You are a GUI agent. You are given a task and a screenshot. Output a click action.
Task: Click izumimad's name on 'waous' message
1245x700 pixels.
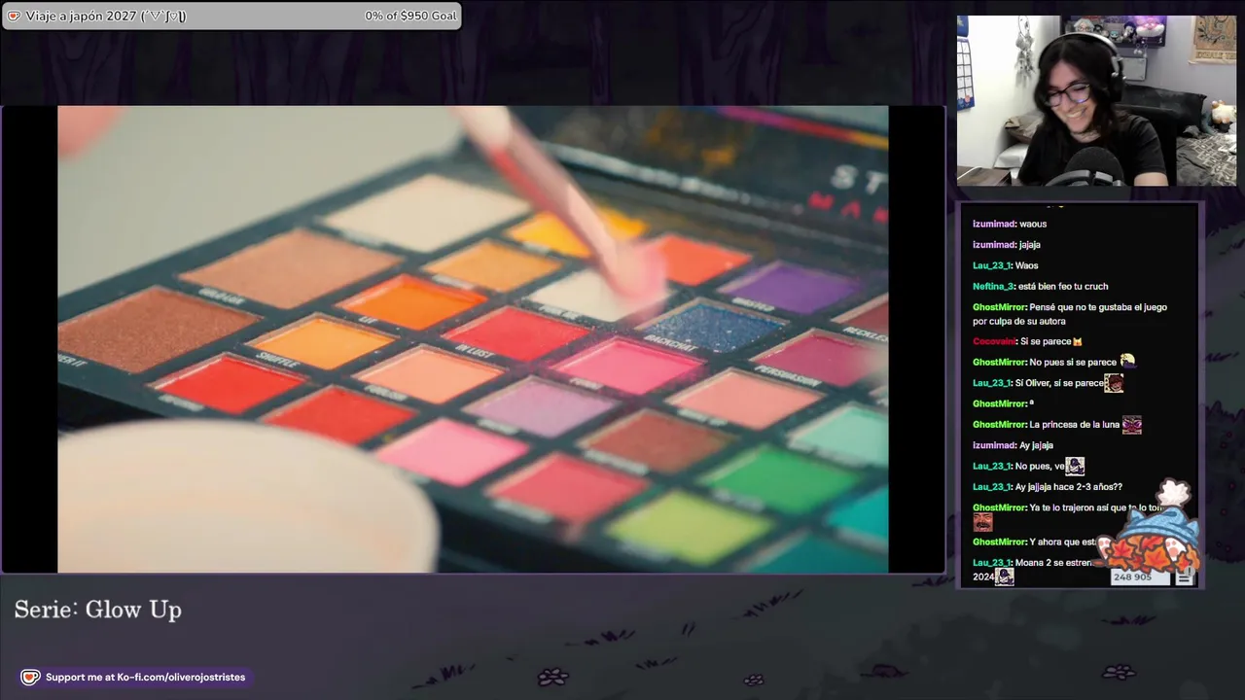994,224
